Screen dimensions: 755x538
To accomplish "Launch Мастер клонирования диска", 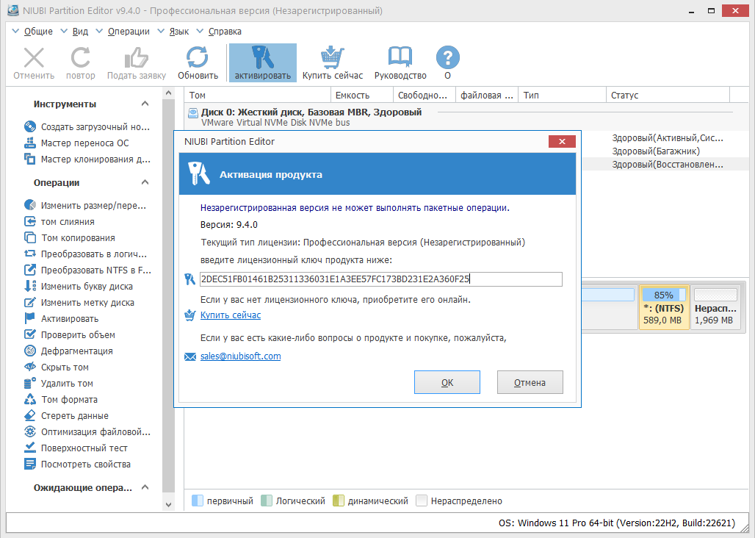I will (87, 159).
